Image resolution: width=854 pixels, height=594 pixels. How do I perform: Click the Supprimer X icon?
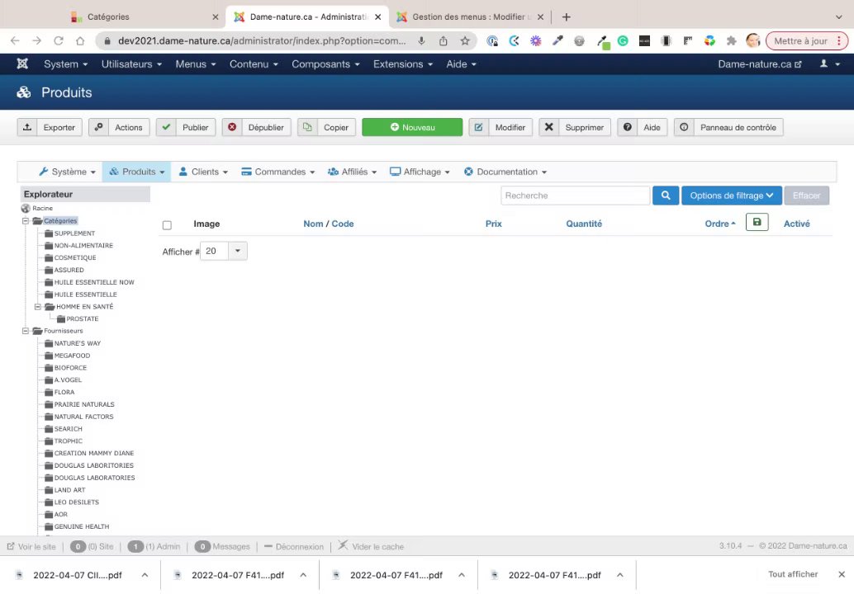click(549, 127)
